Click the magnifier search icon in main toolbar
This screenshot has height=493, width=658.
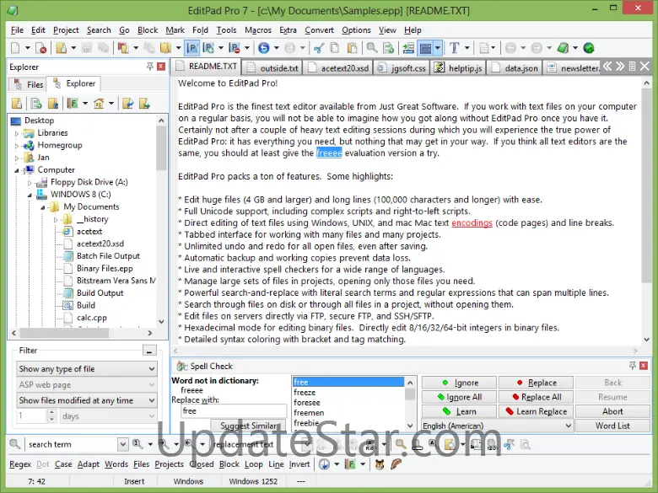click(x=372, y=48)
